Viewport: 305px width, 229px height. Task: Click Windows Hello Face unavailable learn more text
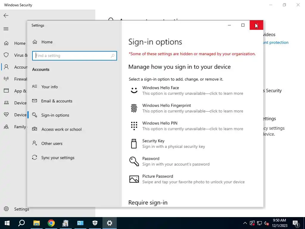[x=193, y=93]
